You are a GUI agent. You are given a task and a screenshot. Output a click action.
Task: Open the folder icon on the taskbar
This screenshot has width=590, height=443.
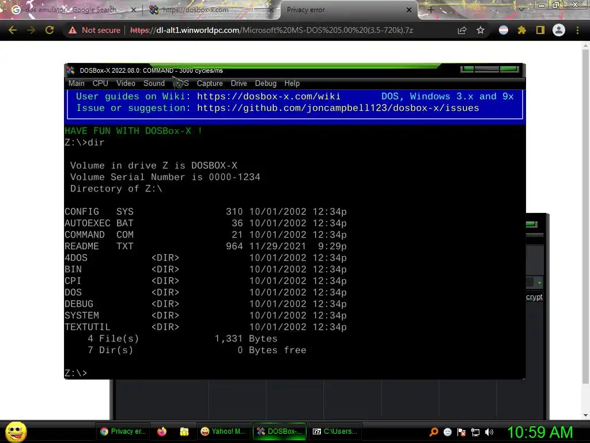point(184,431)
